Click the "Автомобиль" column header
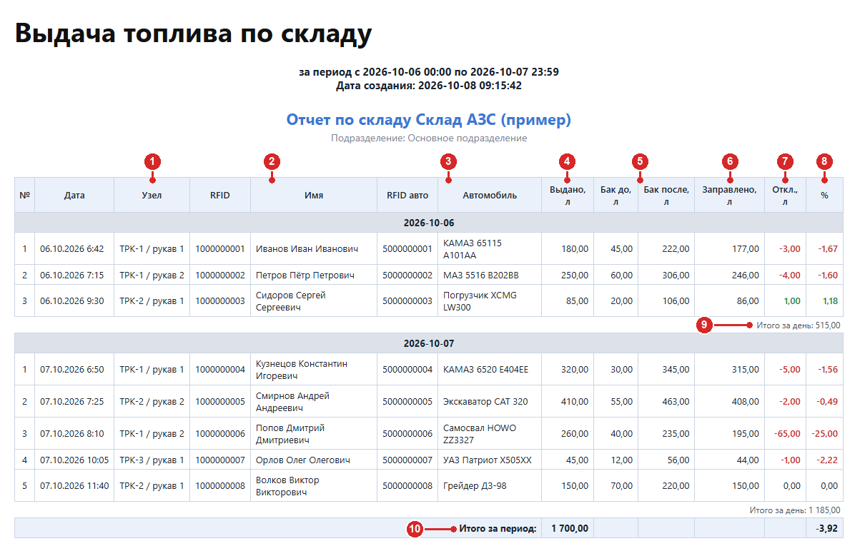865x551 pixels. (x=490, y=195)
